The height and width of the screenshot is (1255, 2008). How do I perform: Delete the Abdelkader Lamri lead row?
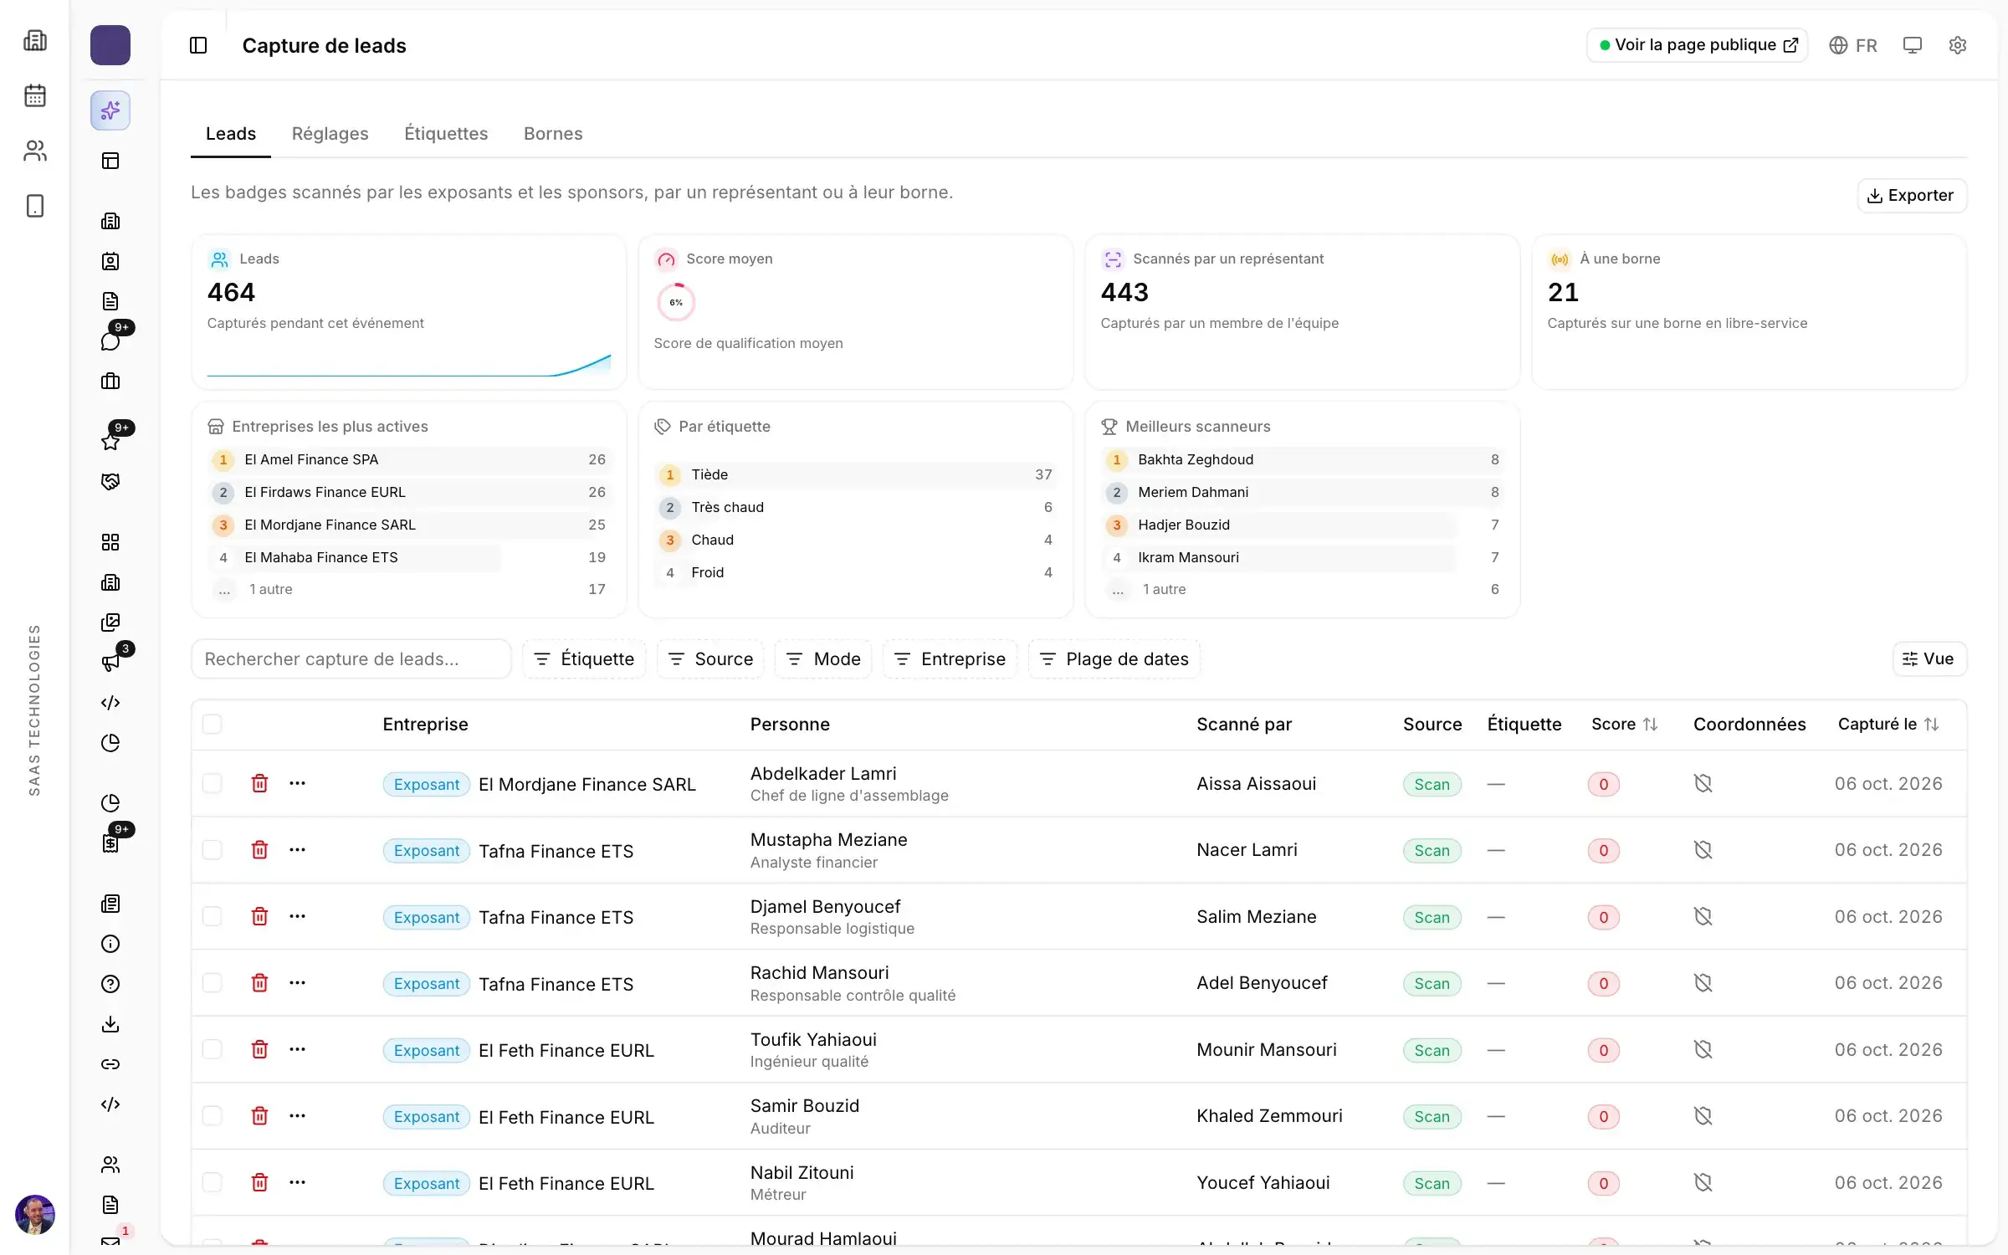tap(260, 783)
